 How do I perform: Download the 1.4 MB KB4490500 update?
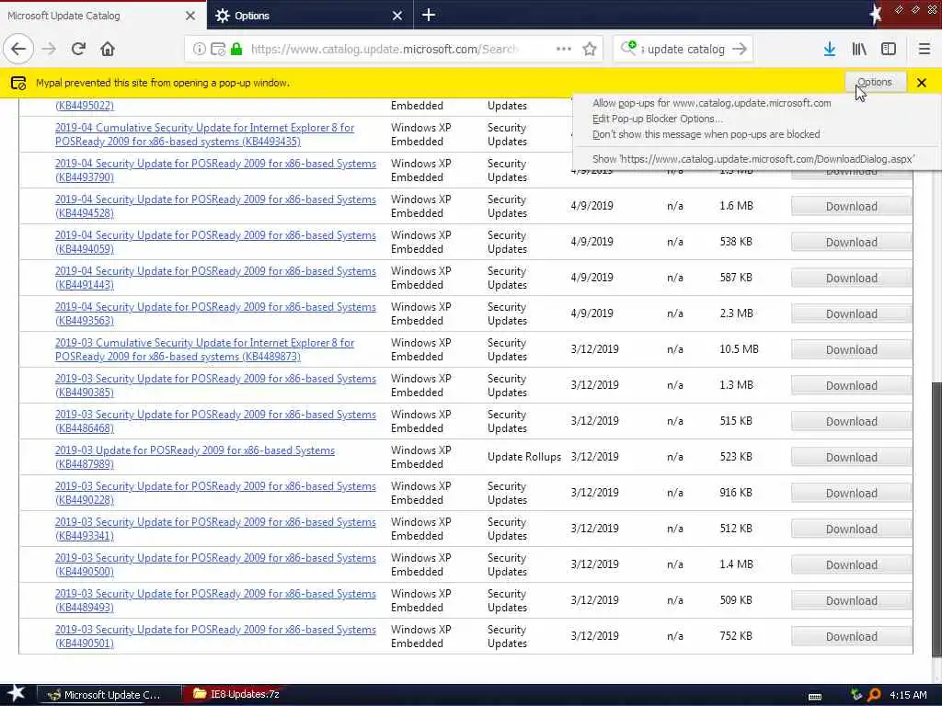pos(851,564)
